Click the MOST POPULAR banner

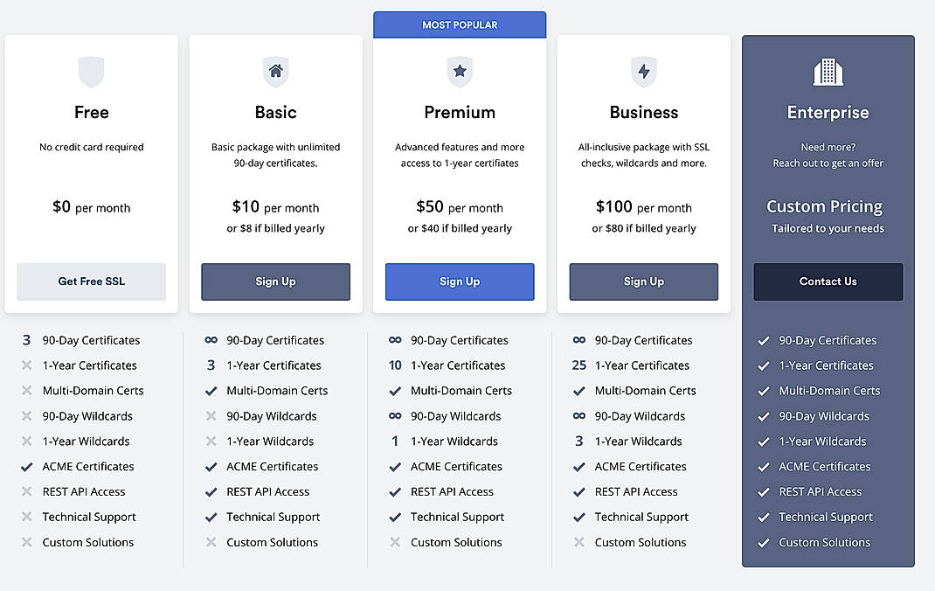tap(460, 24)
